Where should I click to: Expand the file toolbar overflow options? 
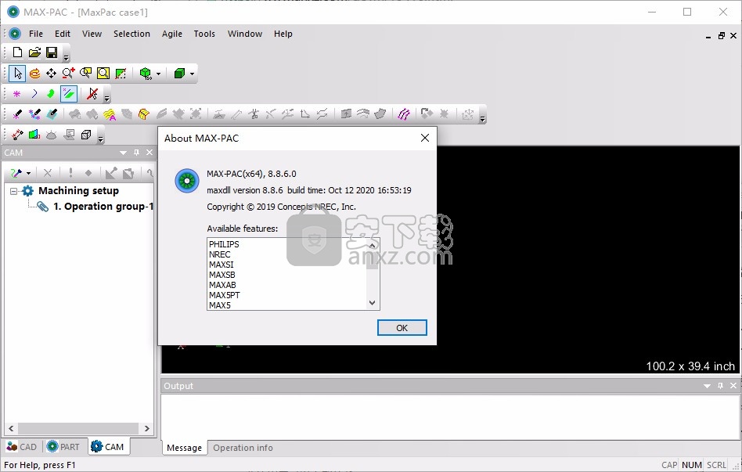[67, 58]
